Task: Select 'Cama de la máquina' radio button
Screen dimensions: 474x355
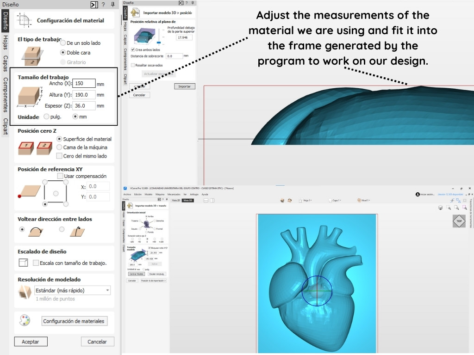Action: click(x=59, y=147)
